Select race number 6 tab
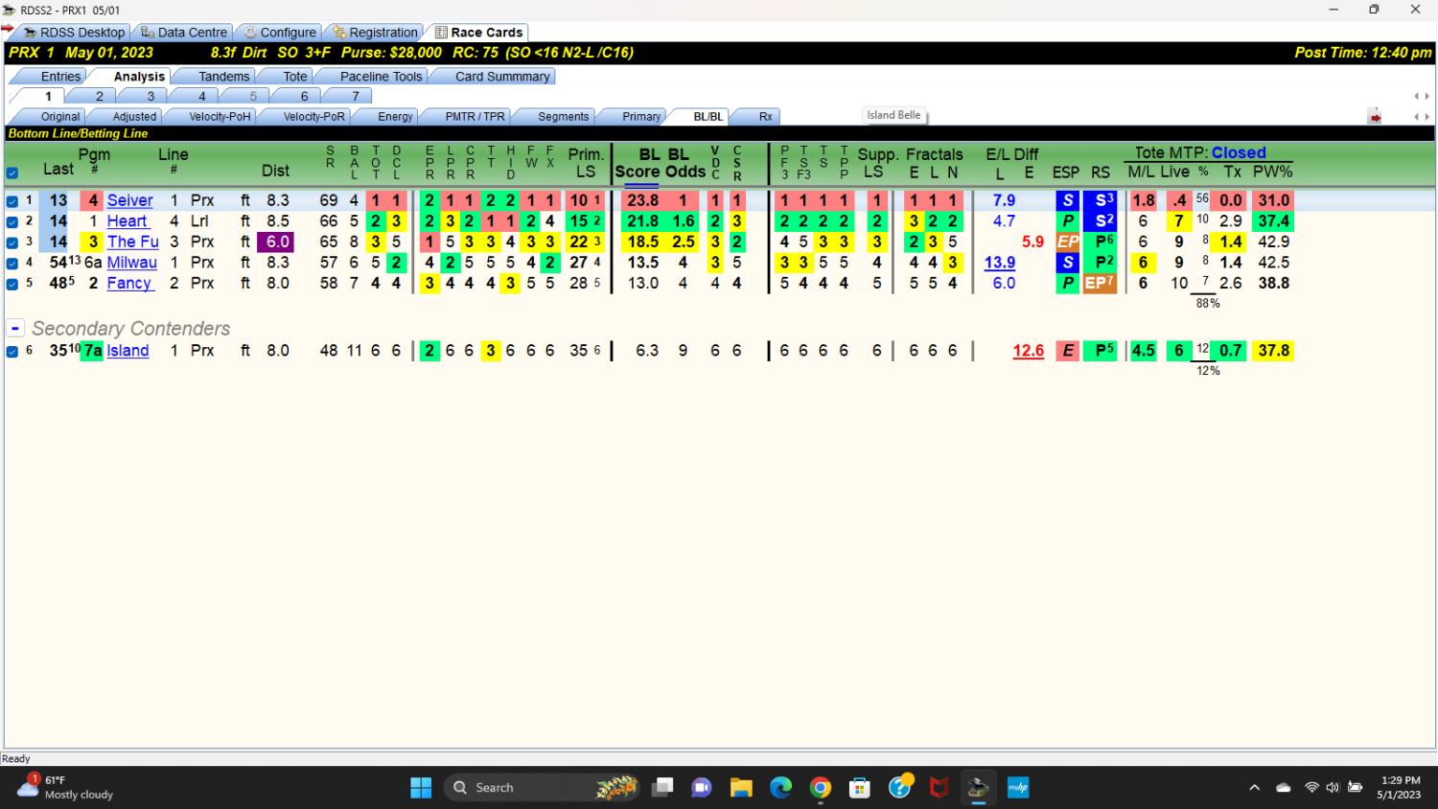1438x809 pixels. coord(304,96)
